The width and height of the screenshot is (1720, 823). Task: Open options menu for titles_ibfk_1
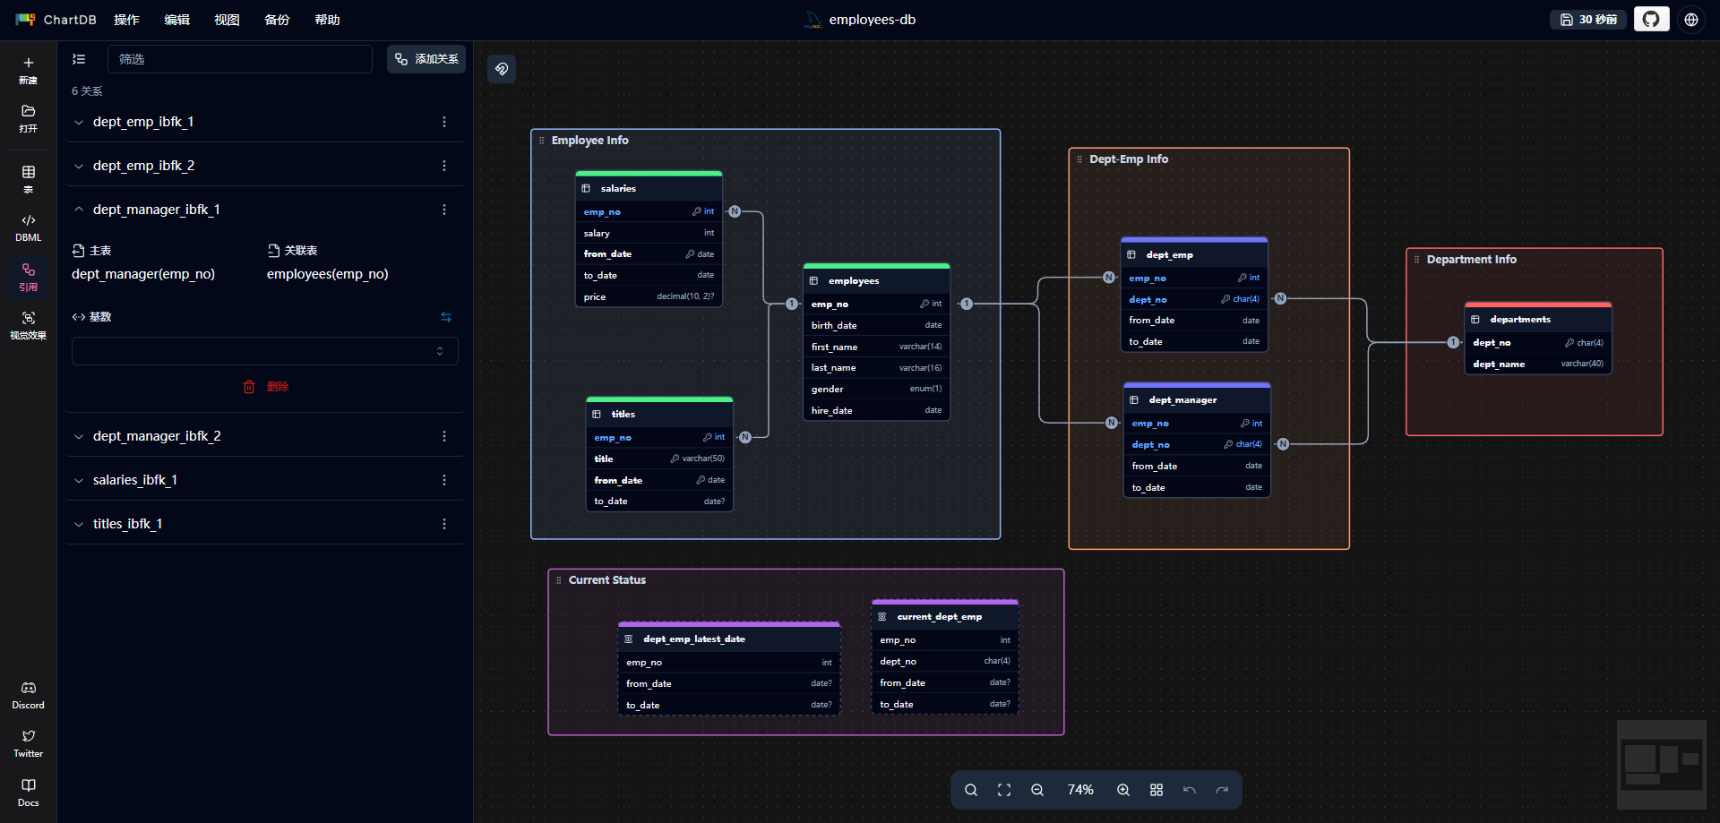[x=444, y=524]
